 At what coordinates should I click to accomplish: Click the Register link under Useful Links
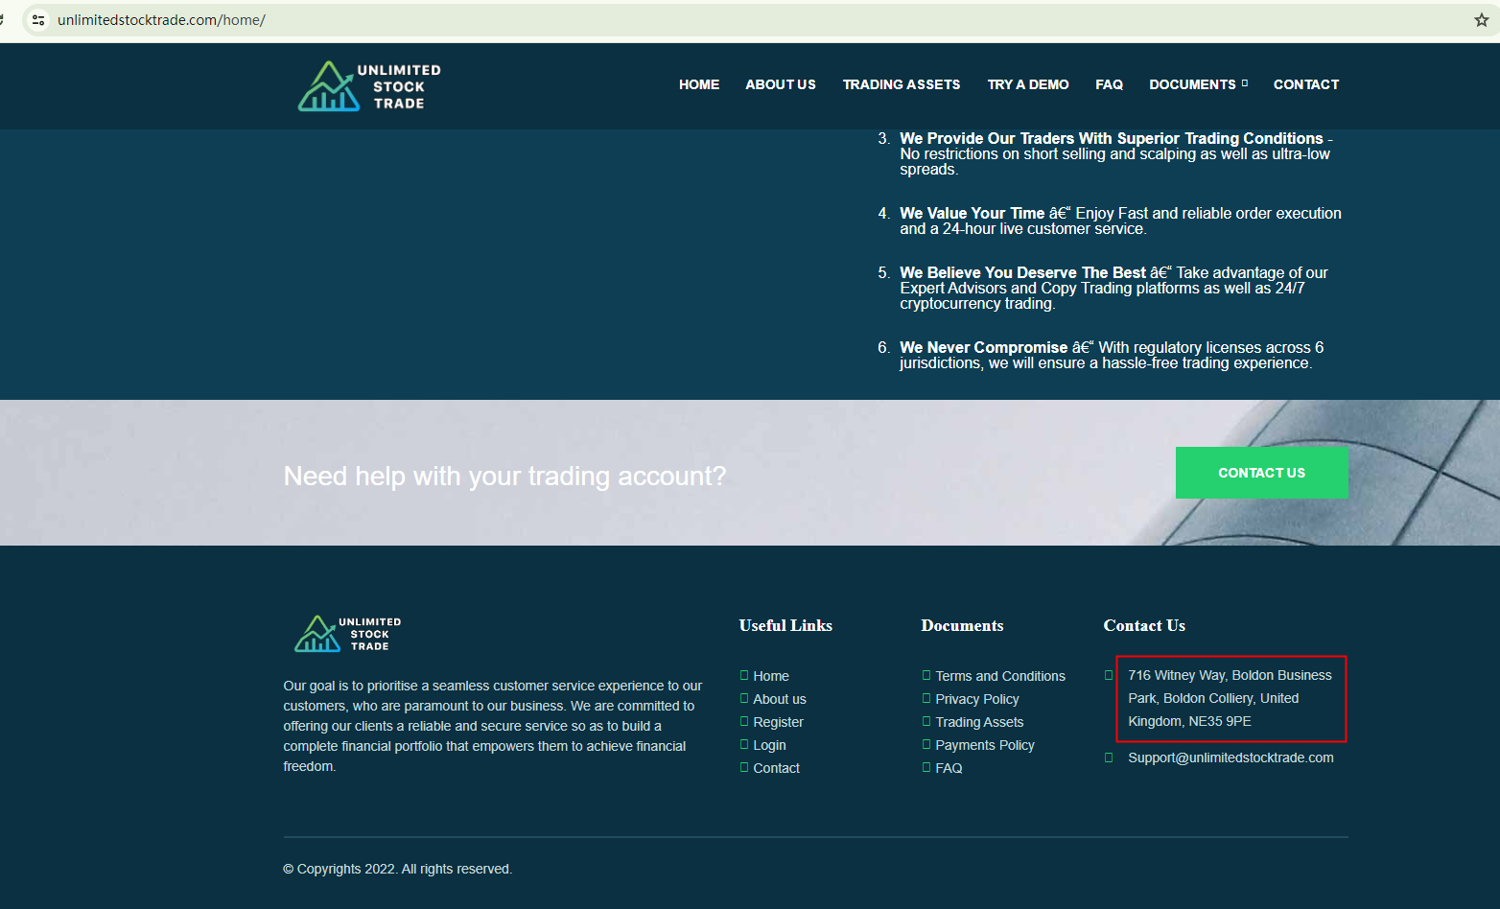pyautogui.click(x=778, y=722)
